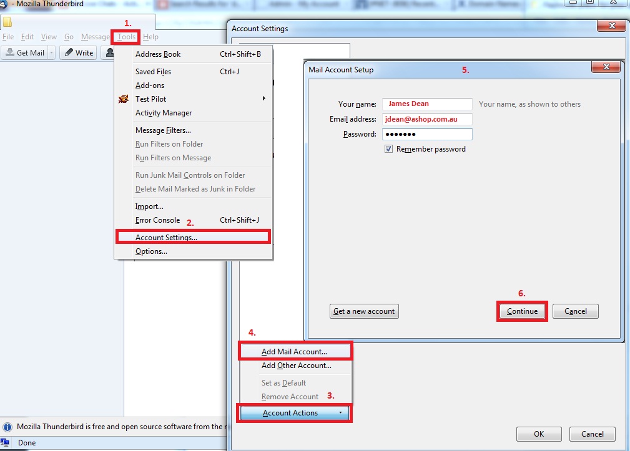The image size is (630, 451).
Task: Close the Account Settings window
Action: click(611, 26)
